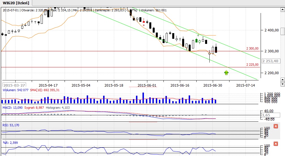Image resolution: width=285 pixels, height=156 pixels.
Task: Click the bottom scroll arrow of the price axis
Action: tap(282, 84)
